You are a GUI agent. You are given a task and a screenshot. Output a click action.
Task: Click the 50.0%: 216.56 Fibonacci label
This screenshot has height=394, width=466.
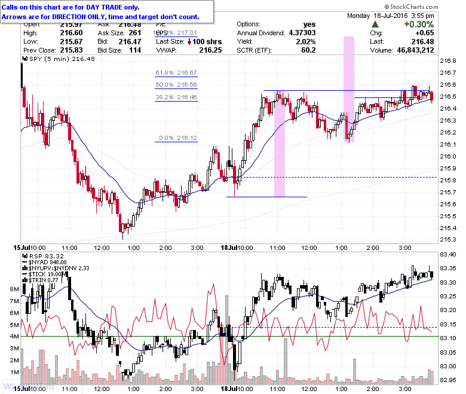176,85
